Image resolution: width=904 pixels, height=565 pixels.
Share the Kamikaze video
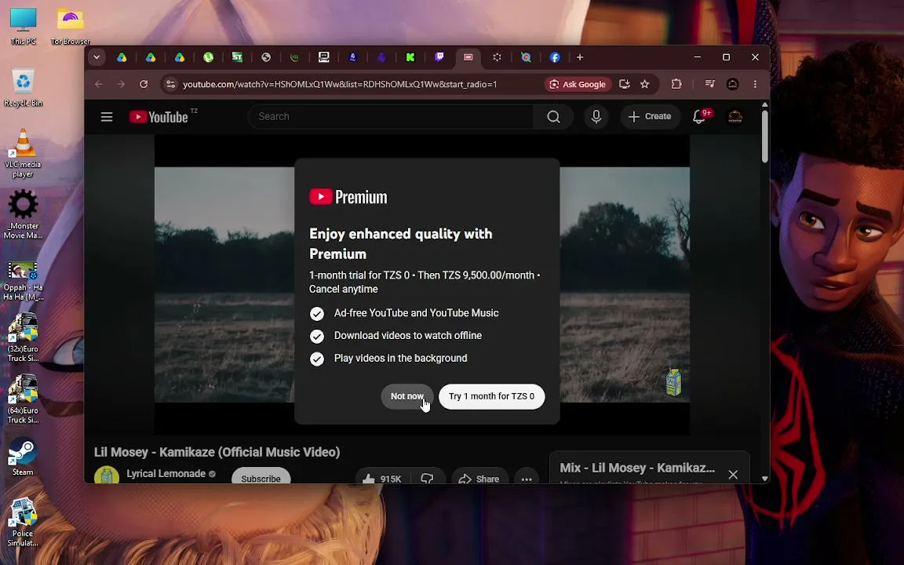click(479, 479)
